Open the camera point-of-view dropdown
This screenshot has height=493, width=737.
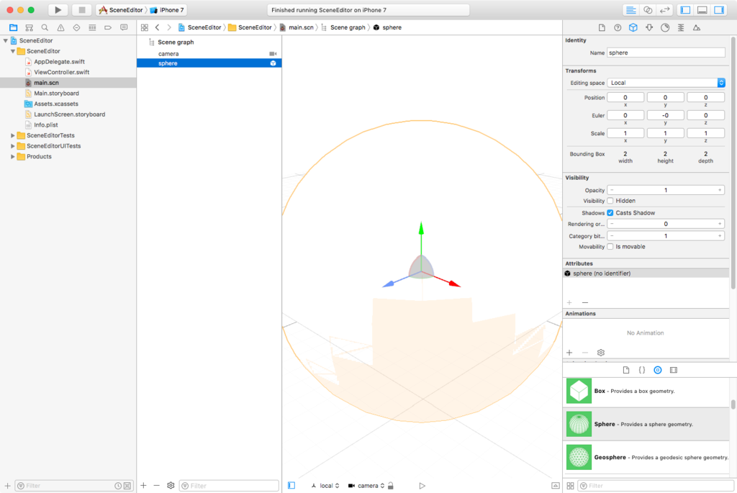366,486
